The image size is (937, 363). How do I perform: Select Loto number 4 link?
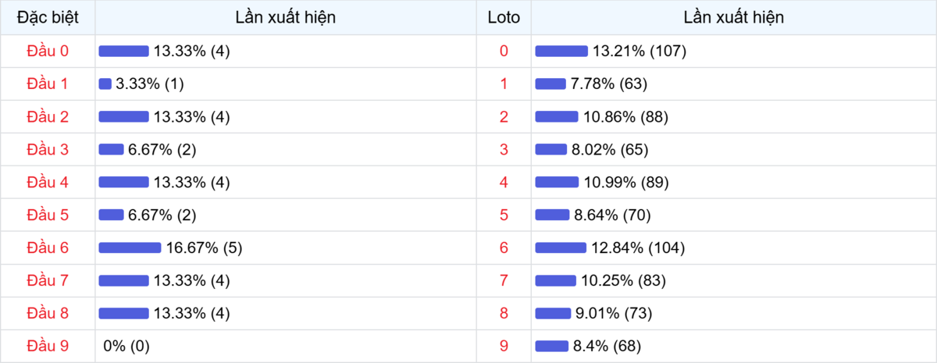(x=504, y=182)
